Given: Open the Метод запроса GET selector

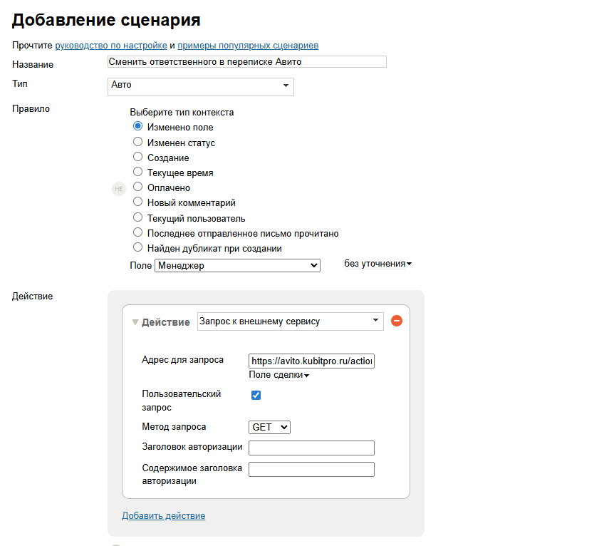Looking at the screenshot, I should 269,427.
